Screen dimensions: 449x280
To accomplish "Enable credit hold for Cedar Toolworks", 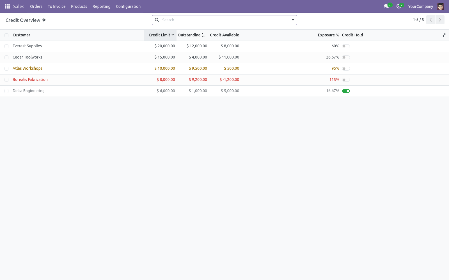I will (x=346, y=57).
